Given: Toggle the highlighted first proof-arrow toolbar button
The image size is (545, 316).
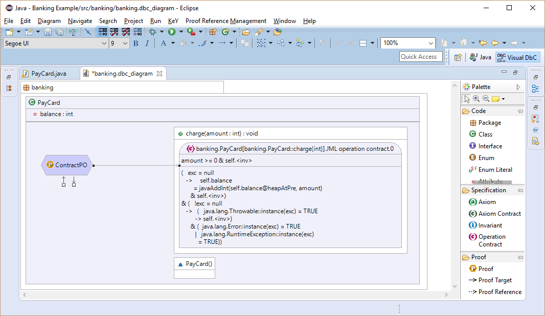Looking at the screenshot, I should (x=103, y=32).
